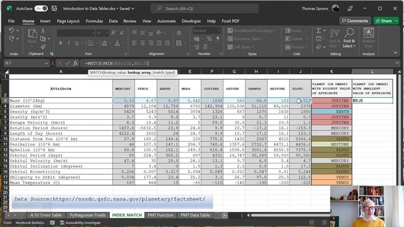Open the Name Box dropdown
The height and width of the screenshot is (227, 404).
pos(46,63)
